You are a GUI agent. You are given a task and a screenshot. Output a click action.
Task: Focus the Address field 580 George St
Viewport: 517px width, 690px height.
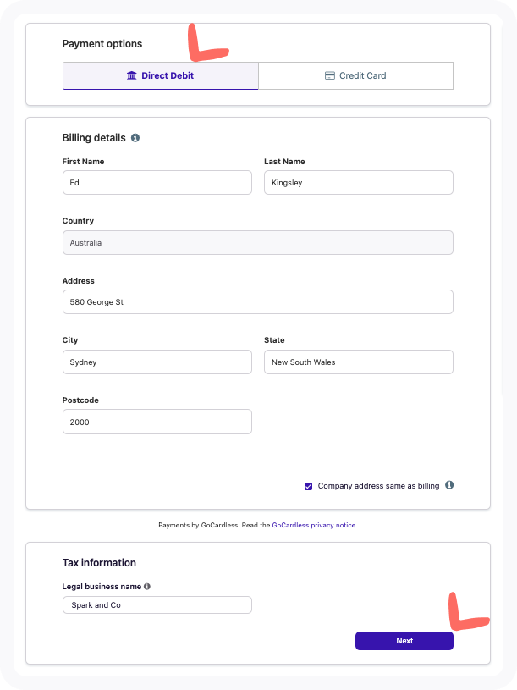click(257, 302)
